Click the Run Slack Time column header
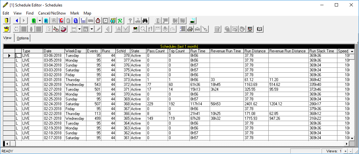 [x=323, y=51]
